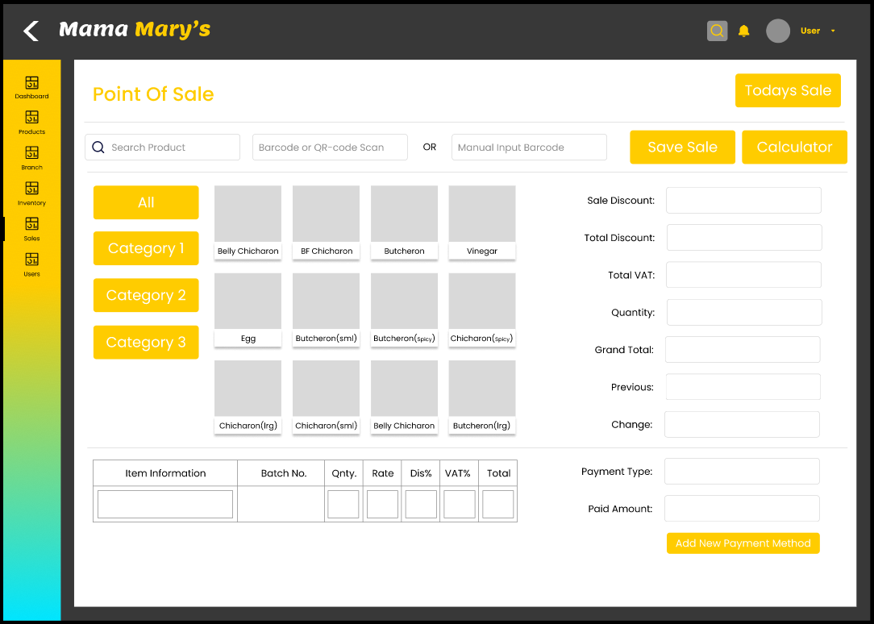Viewport: 874px width, 624px height.
Task: Open the Payment Type field
Action: coord(742,472)
